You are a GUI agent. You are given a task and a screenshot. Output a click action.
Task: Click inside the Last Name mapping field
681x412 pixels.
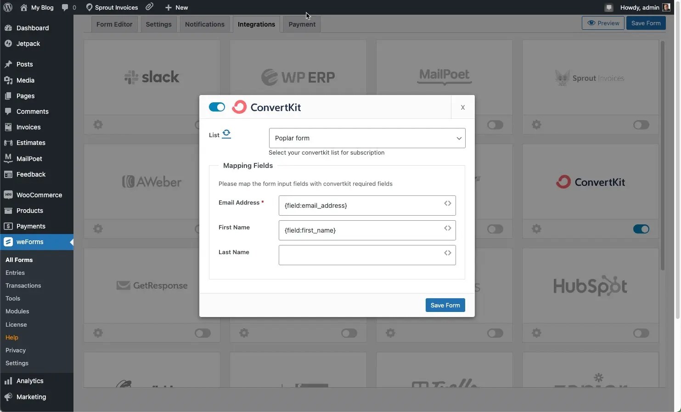click(363, 255)
